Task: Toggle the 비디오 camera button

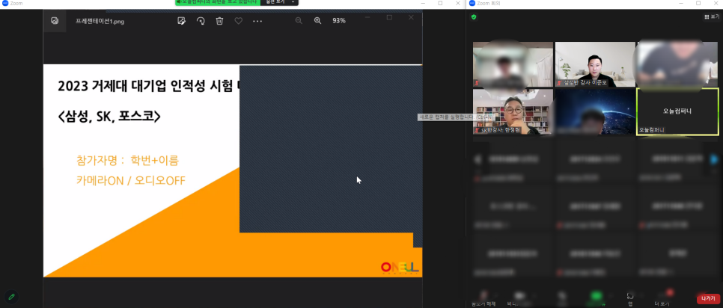Action: [519, 298]
